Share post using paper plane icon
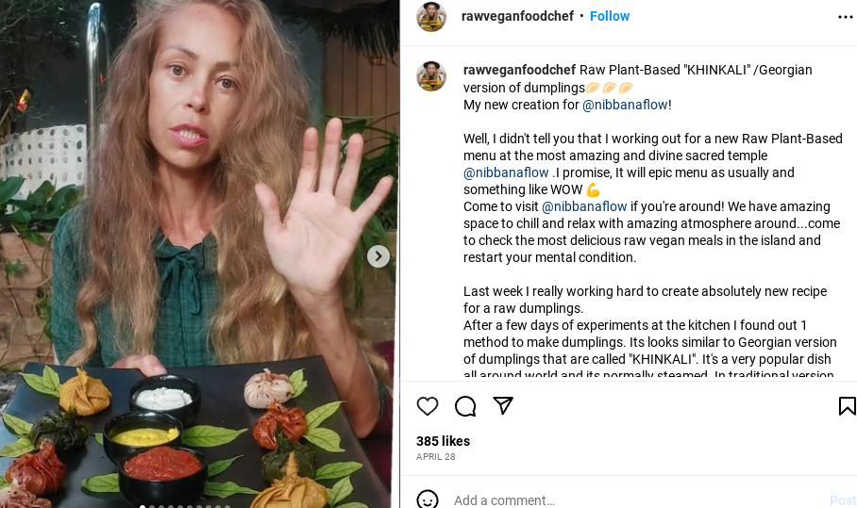This screenshot has height=508, width=857. [503, 406]
